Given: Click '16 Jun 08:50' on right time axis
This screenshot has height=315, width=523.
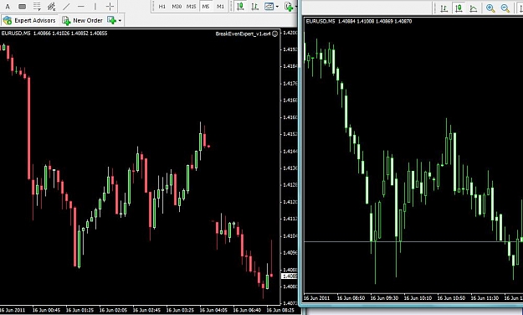Looking at the screenshot, I should [351, 297].
